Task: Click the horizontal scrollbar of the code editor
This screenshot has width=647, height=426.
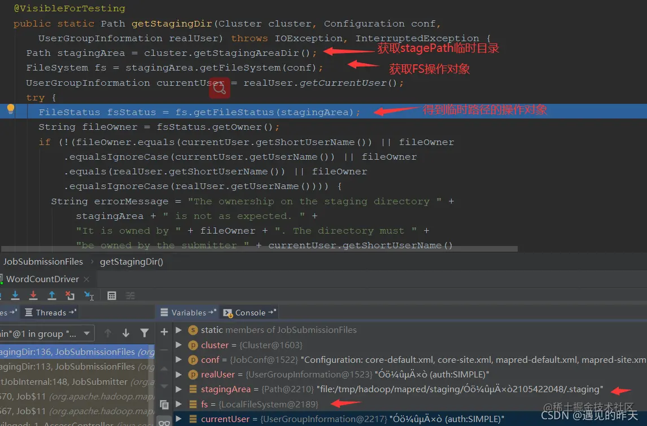Action: tap(259, 249)
